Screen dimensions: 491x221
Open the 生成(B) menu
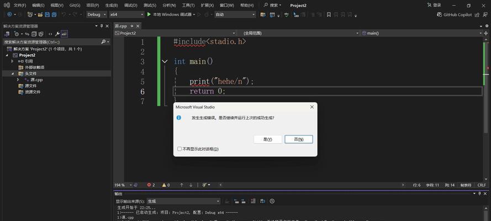(112, 6)
